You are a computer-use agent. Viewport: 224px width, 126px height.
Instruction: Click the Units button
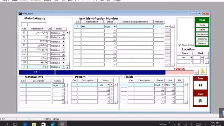(x=202, y=25)
